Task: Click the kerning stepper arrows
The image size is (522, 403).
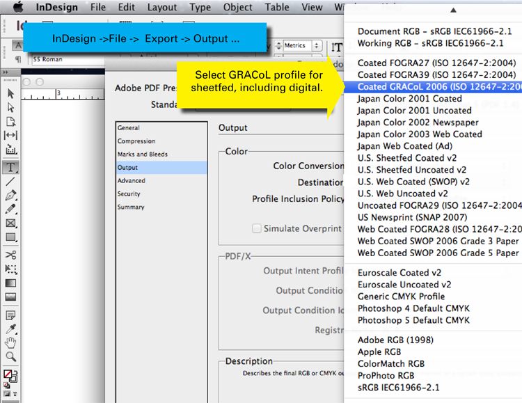Action: click(279, 46)
